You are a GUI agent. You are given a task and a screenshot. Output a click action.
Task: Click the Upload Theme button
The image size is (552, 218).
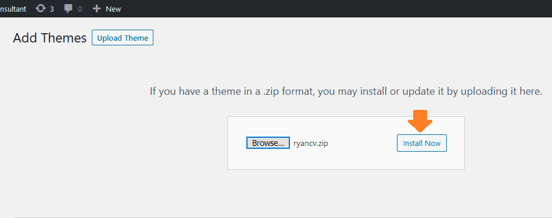pyautogui.click(x=123, y=38)
